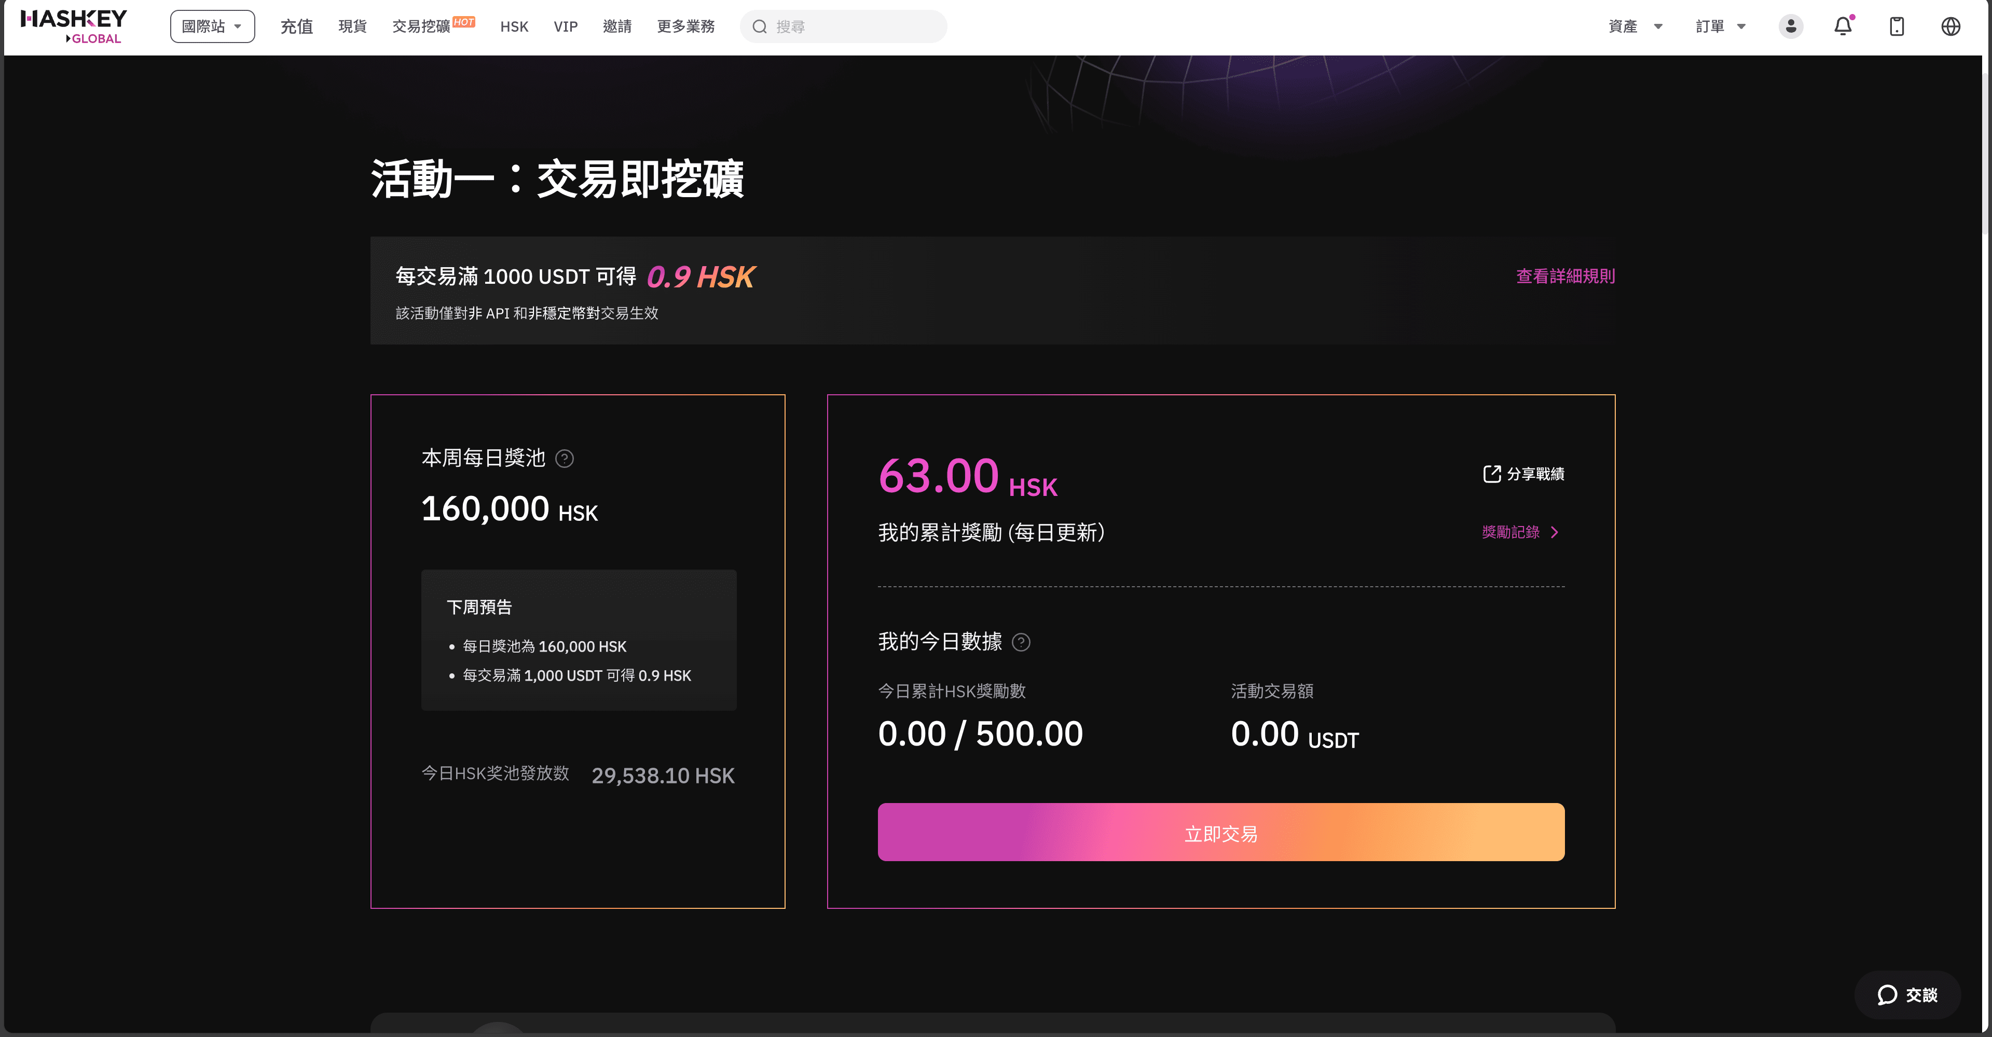The height and width of the screenshot is (1037, 1992).
Task: Open the 充值 deposit menu item
Action: [x=296, y=26]
